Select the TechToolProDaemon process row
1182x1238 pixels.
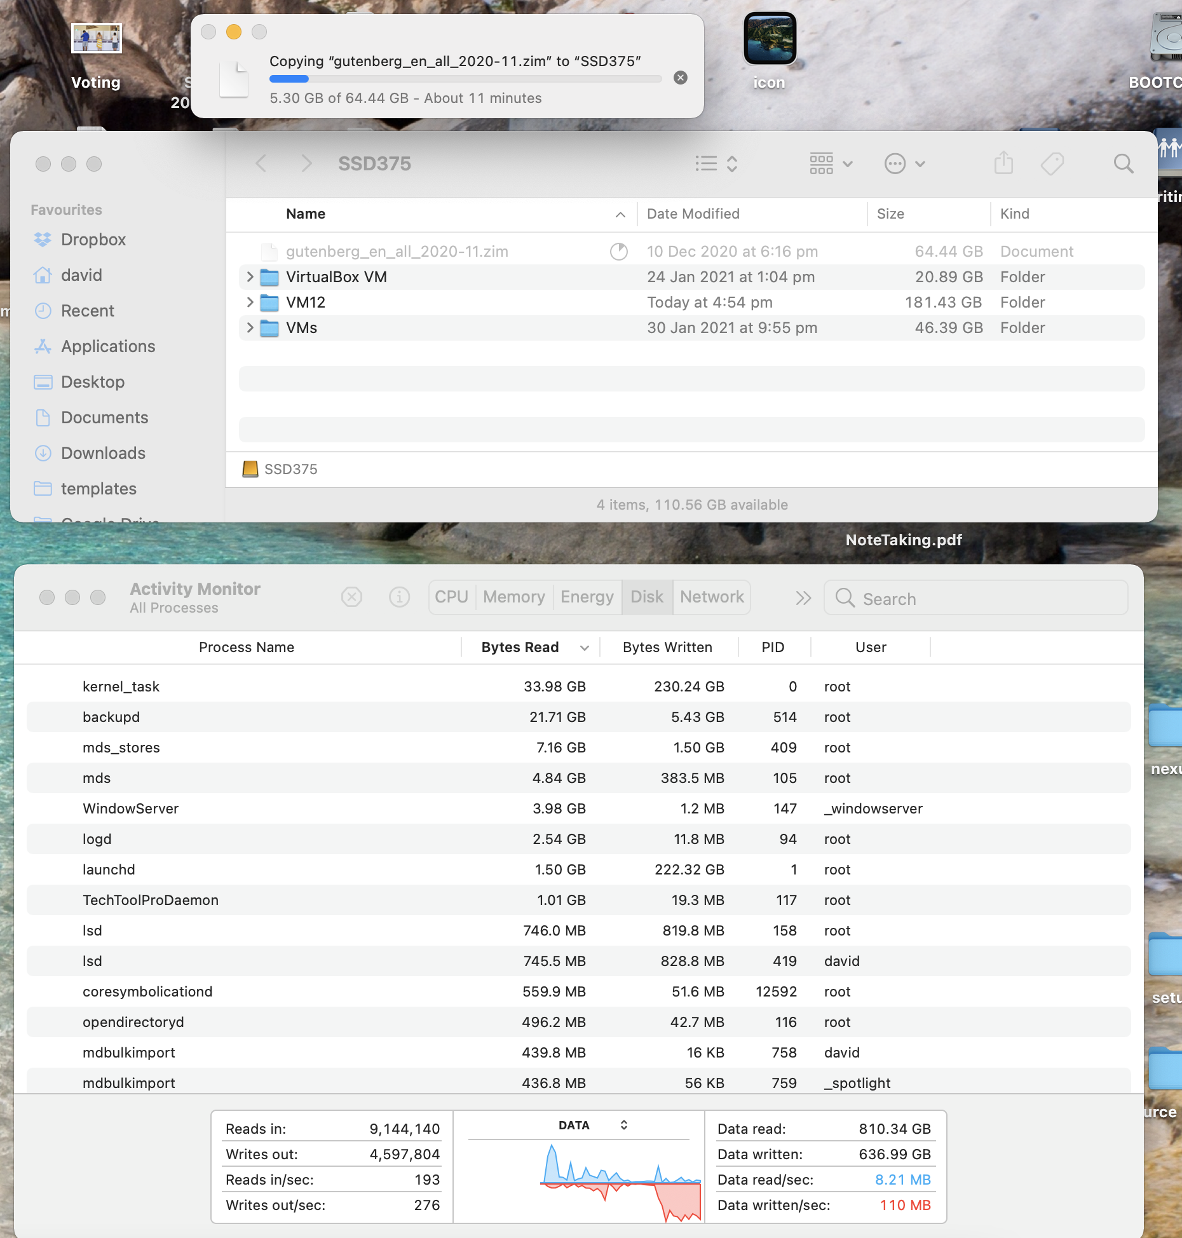tap(579, 900)
